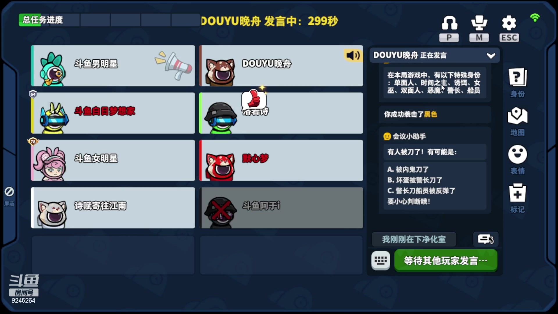Open settings with the ESC gear icon

(509, 28)
